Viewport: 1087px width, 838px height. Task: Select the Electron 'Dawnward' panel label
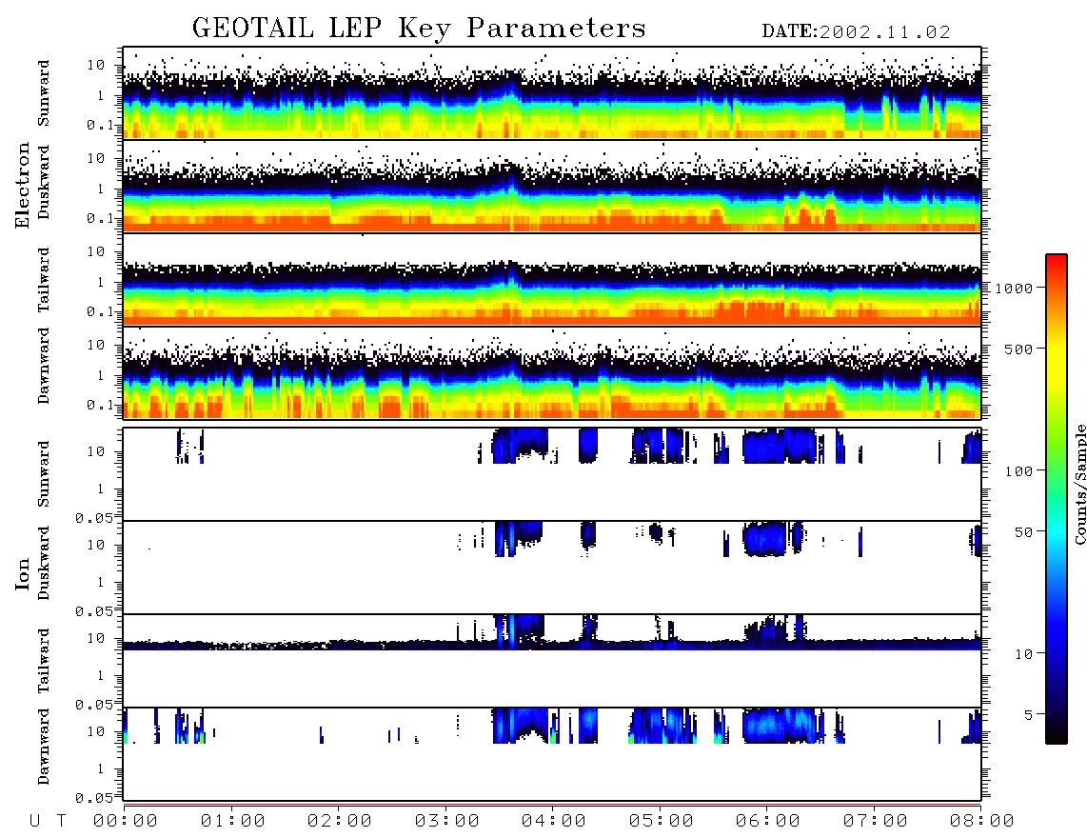pos(44,367)
